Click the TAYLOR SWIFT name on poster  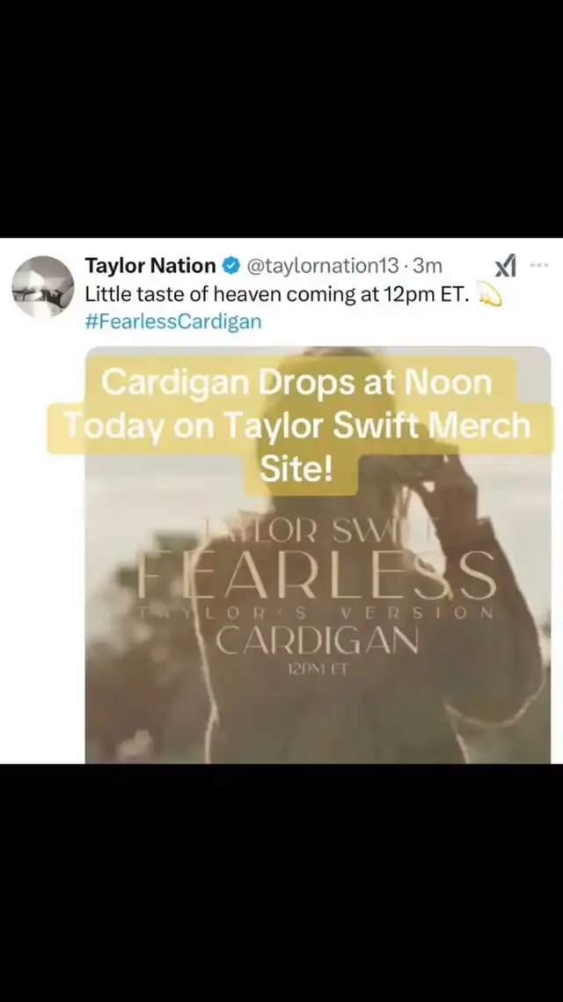317,531
